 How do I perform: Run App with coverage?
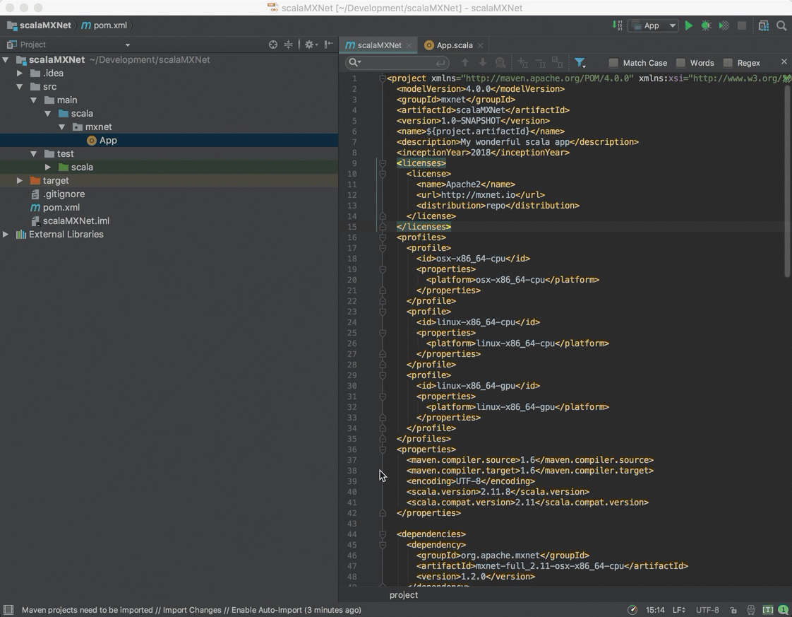click(x=724, y=25)
